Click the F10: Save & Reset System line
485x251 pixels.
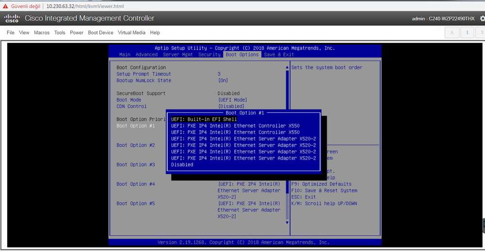pos(324,190)
